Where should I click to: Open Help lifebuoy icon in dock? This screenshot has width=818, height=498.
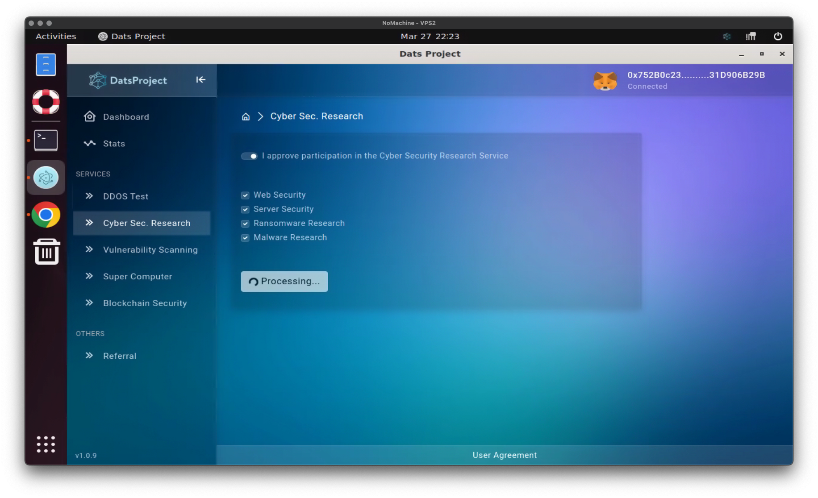click(x=46, y=102)
